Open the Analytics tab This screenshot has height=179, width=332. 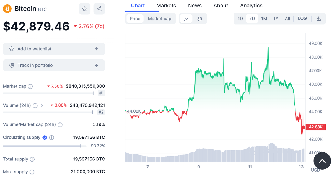pyautogui.click(x=251, y=6)
